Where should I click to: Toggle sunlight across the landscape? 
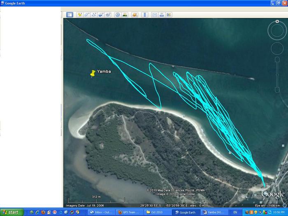(x=125, y=14)
